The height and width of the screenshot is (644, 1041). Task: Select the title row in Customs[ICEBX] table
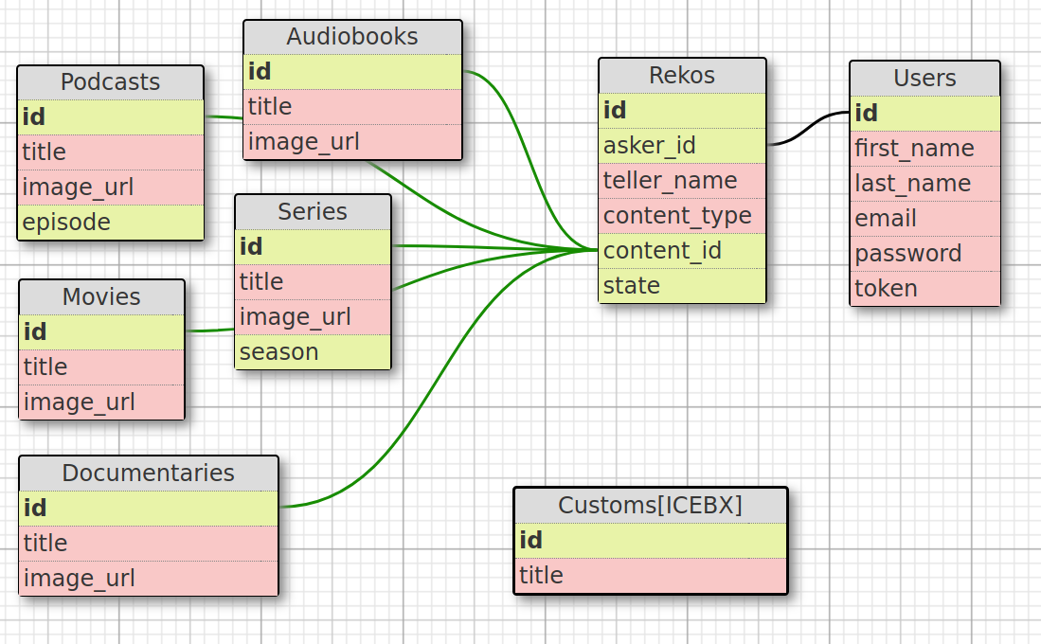point(651,576)
